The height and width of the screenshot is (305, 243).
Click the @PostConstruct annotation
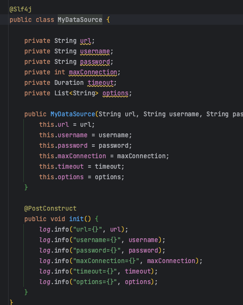tap(51, 209)
